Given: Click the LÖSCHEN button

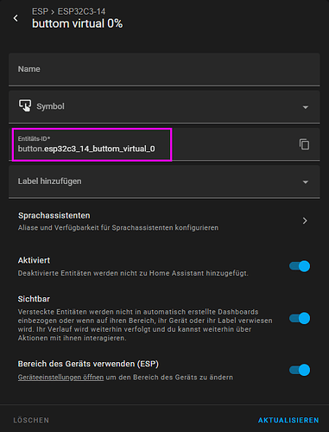Looking at the screenshot, I should (31, 420).
